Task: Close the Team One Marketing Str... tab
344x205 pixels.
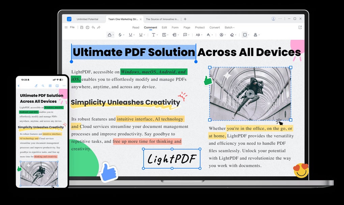Action: (x=141, y=19)
